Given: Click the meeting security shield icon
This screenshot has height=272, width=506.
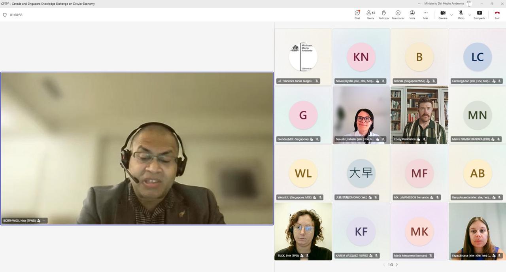Looking at the screenshot, I should (x=5, y=15).
